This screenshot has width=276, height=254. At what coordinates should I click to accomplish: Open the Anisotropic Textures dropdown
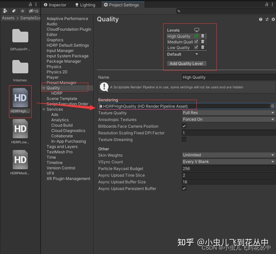pos(228,119)
